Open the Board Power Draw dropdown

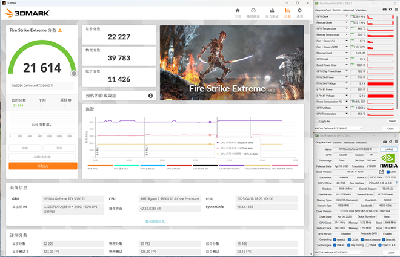point(347,65)
